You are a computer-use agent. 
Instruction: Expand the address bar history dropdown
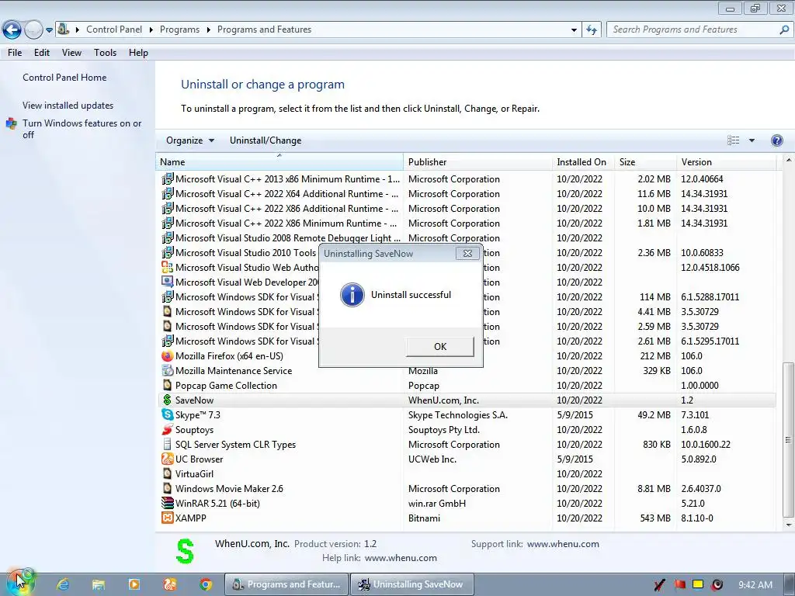click(x=574, y=30)
